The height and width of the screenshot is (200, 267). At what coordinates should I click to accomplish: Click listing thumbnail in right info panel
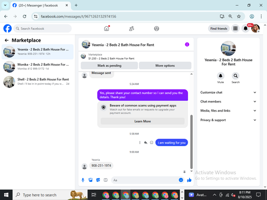(x=228, y=49)
